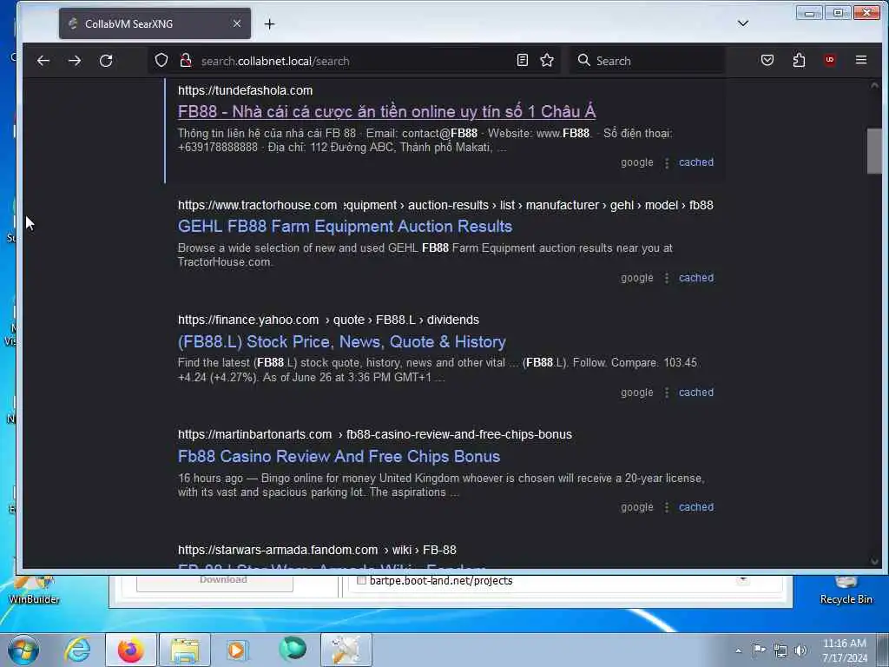Screen dimensions: 889x667
Task: Open cached copy of Yahoo Finance result
Action: (696, 393)
